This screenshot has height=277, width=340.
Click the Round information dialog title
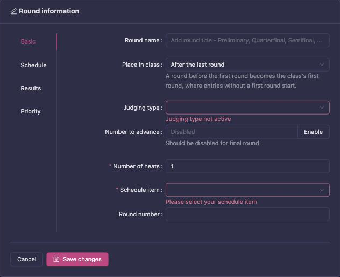49,11
